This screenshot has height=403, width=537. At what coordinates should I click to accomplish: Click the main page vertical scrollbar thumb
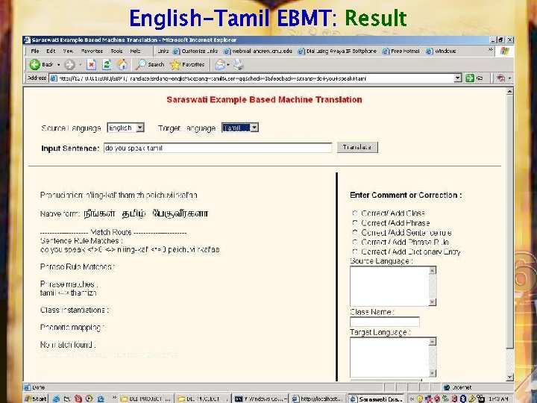(509, 222)
